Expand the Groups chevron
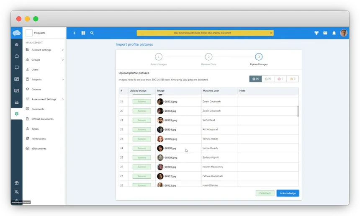360x216 pixels. [63, 60]
